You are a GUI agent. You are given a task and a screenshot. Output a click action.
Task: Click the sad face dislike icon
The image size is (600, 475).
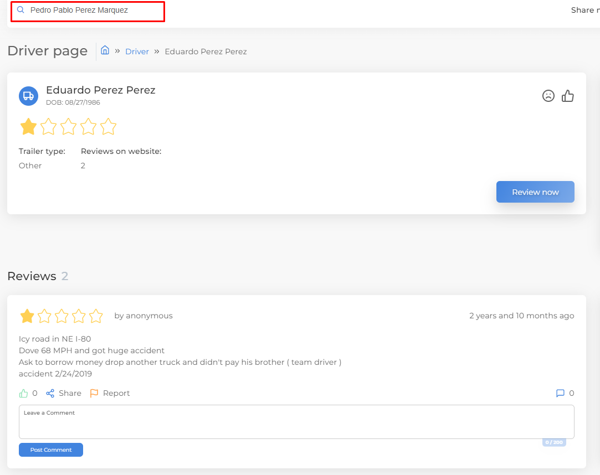(x=548, y=96)
